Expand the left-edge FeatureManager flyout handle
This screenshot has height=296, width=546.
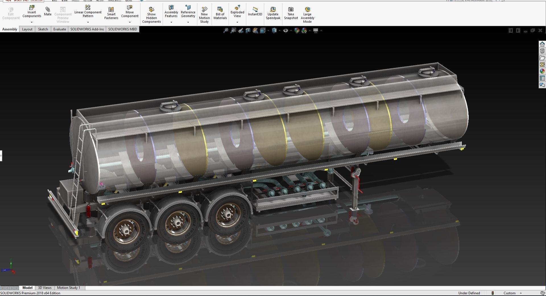1,156
